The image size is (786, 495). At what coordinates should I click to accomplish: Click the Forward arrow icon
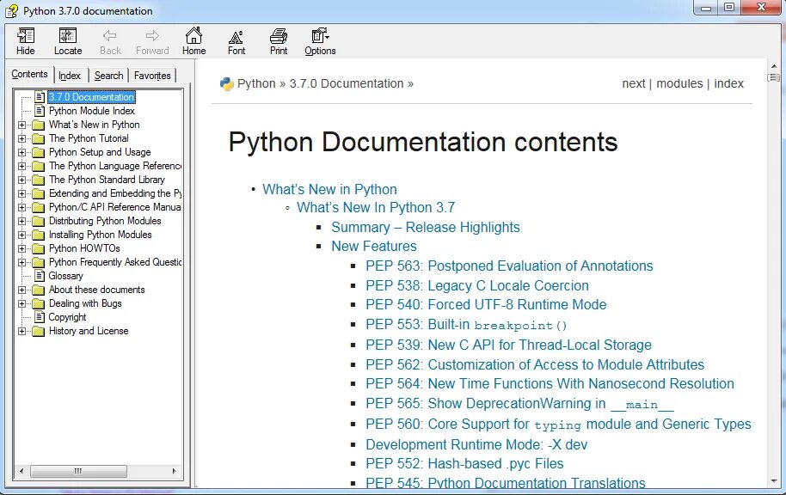[x=152, y=35]
